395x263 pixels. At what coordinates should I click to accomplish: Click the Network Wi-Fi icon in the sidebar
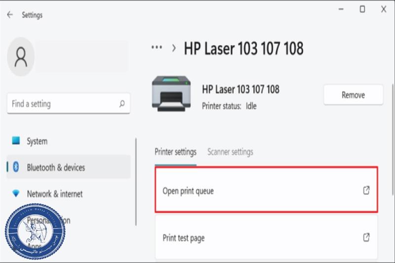16,194
